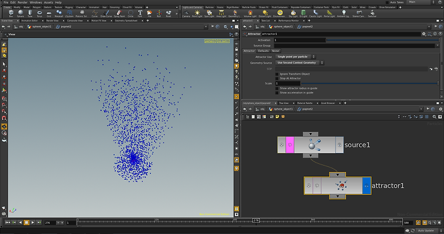This screenshot has width=444, height=234.
Task: Enable Stop At Attractor checkbox
Action: point(277,79)
